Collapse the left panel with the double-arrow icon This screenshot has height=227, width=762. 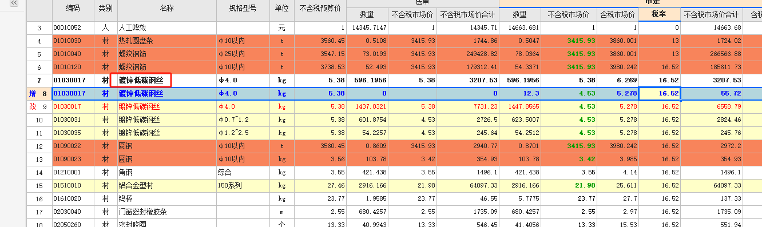14,3
